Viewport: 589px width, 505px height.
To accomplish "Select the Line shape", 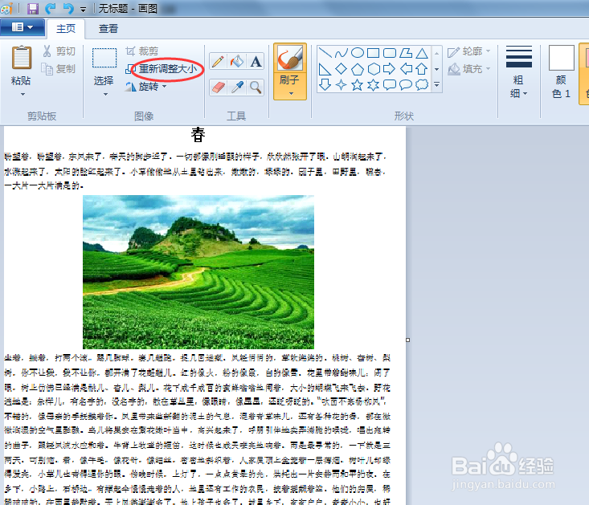I will tap(325, 53).
